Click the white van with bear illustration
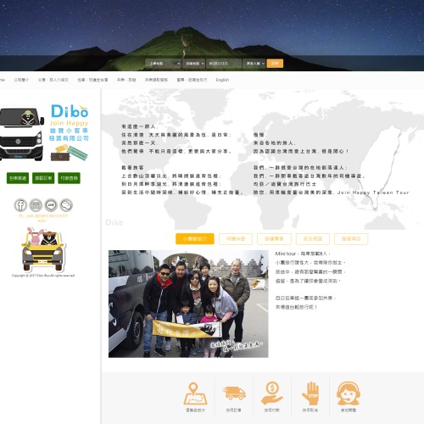The width and height of the screenshot is (424, 424). click(22, 135)
